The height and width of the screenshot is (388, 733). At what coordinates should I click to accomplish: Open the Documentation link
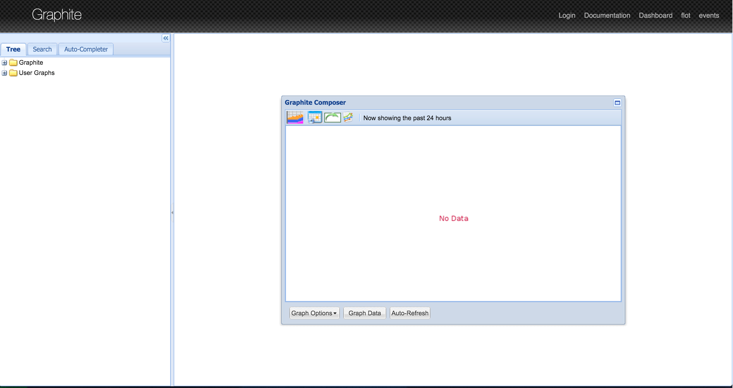608,15
